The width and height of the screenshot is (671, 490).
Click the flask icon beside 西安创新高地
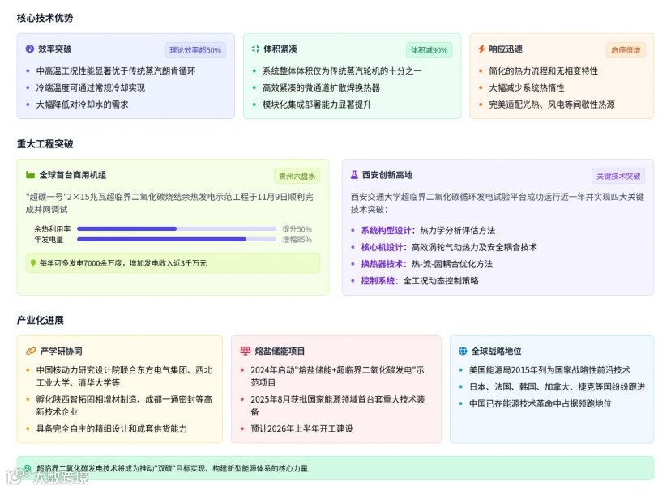point(354,174)
